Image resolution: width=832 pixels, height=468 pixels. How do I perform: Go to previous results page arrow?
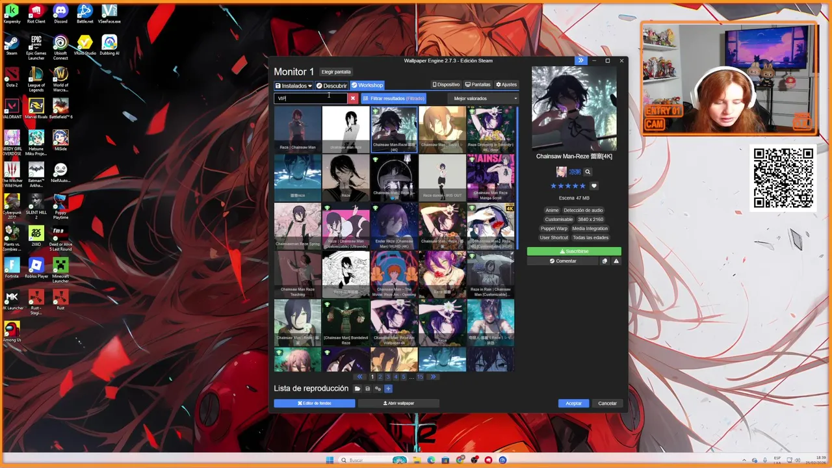point(359,377)
